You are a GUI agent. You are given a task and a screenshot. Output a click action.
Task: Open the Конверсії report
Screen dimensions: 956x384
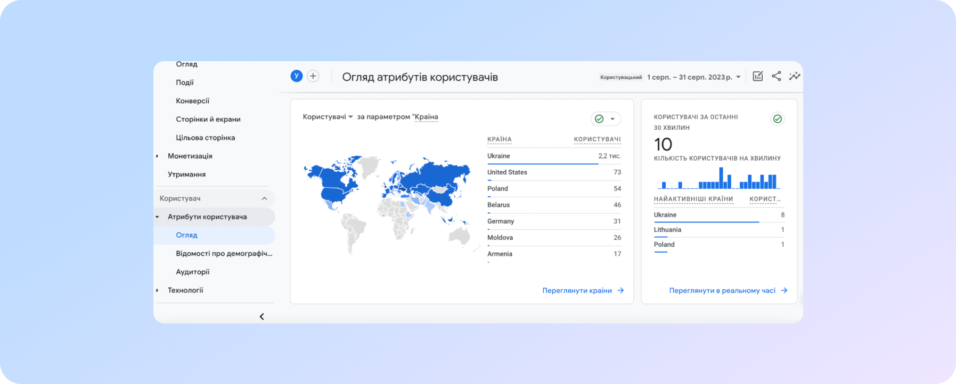(193, 101)
